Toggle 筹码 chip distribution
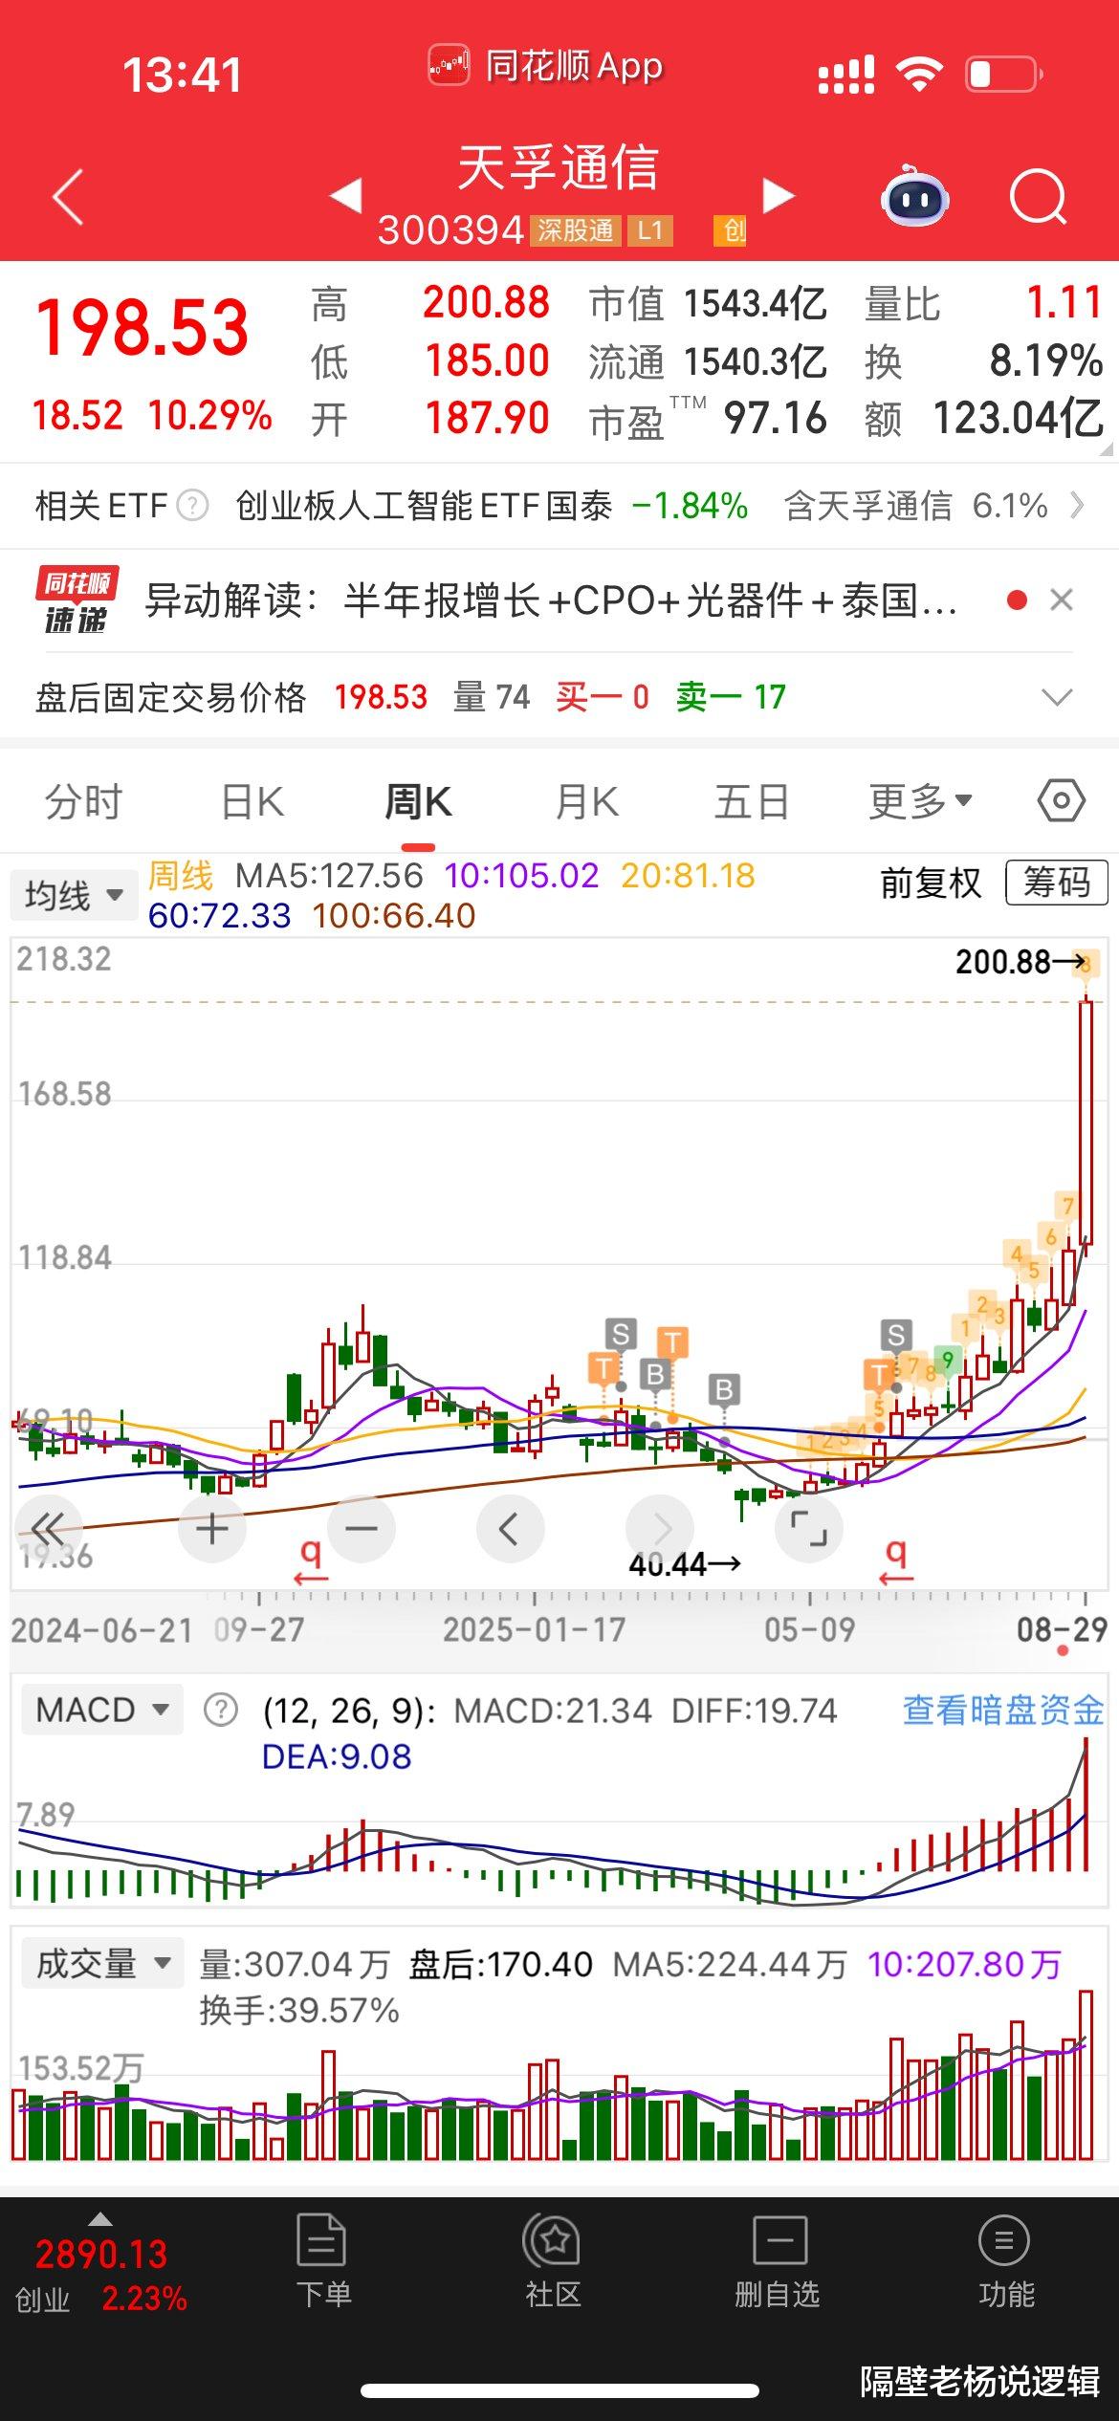1119x2421 pixels. pyautogui.click(x=1057, y=882)
